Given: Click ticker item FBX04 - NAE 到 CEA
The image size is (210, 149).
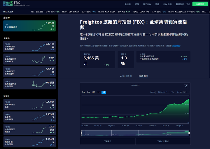Looking at the screenshot, I should (x=184, y=12).
